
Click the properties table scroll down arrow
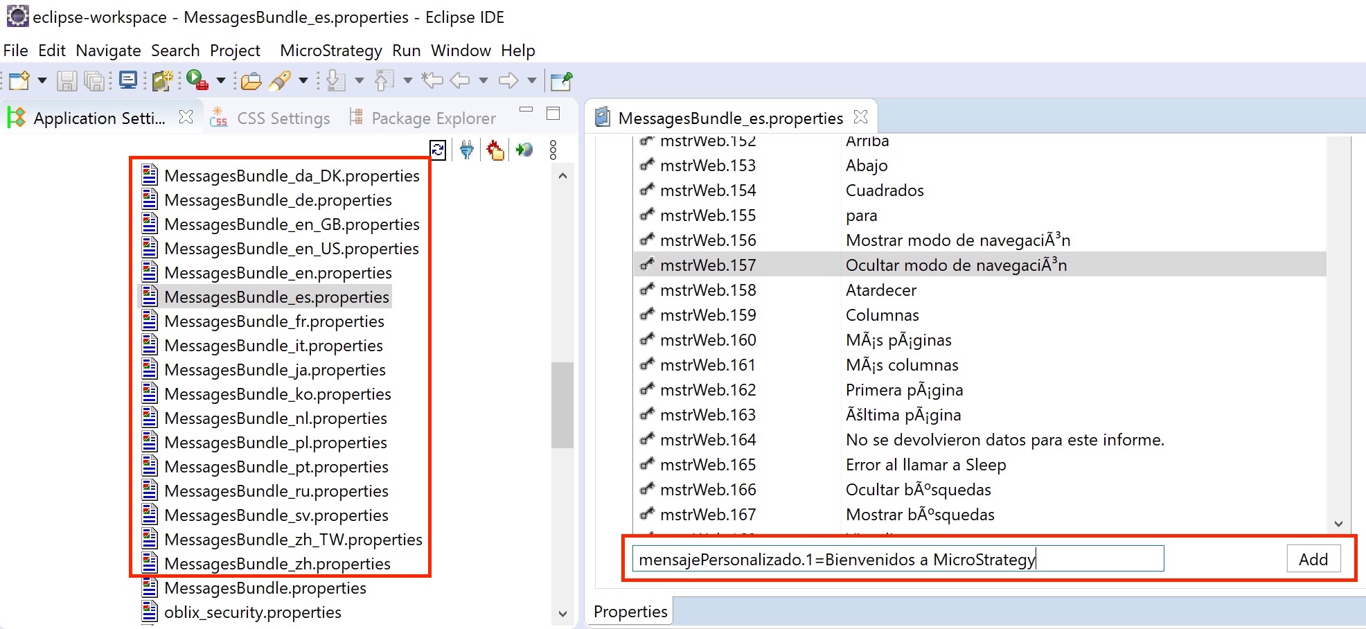point(1338,524)
